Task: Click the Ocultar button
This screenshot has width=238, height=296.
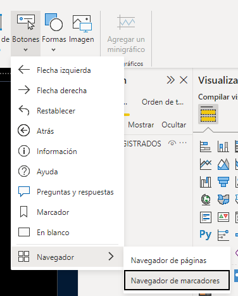Action: coord(174,125)
